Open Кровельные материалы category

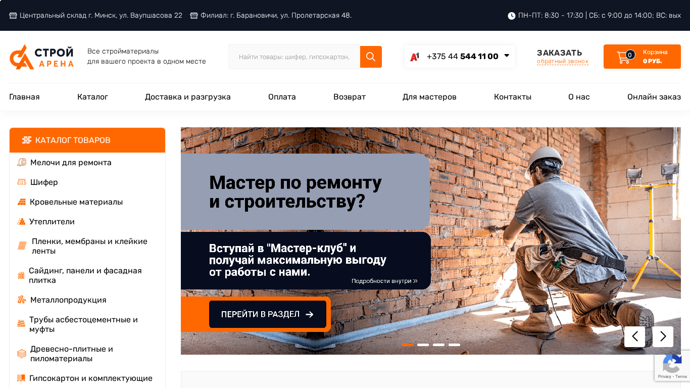76,202
